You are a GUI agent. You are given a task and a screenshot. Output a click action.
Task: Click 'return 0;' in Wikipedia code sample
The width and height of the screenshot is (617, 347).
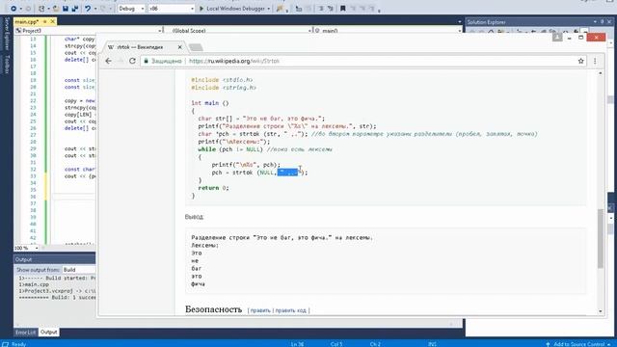point(213,188)
